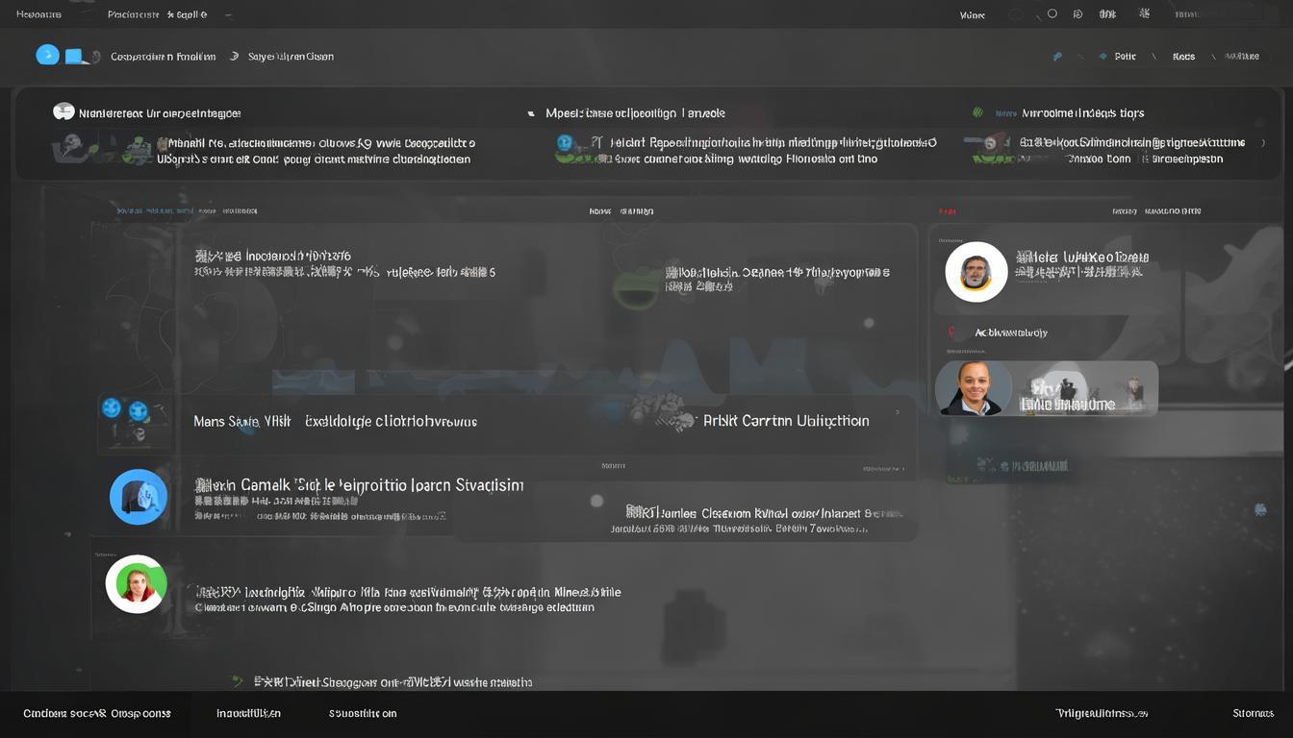
Task: Open the bearded man's profile avatar
Action: coord(976,272)
